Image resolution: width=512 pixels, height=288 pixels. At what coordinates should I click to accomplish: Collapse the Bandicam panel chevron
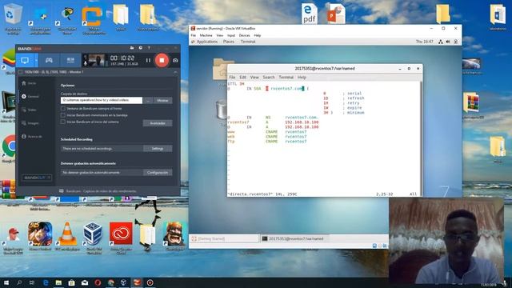pyautogui.click(x=175, y=72)
